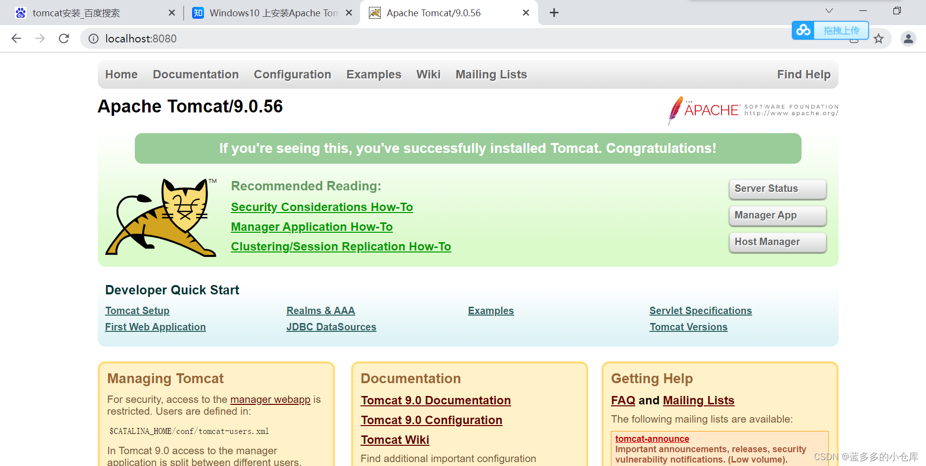Image resolution: width=926 pixels, height=466 pixels.
Task: Open the Tomcat Wiki link
Action: click(395, 440)
